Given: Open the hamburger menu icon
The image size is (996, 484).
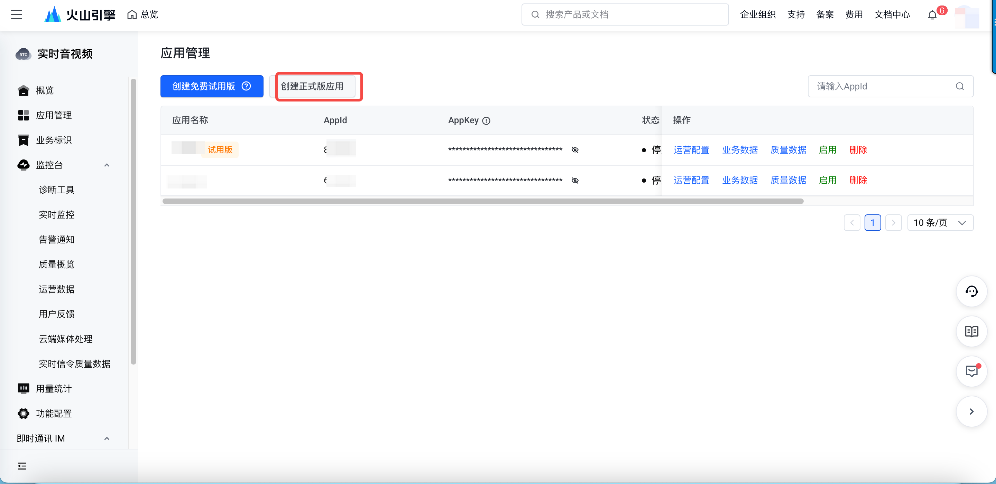Looking at the screenshot, I should coord(16,14).
